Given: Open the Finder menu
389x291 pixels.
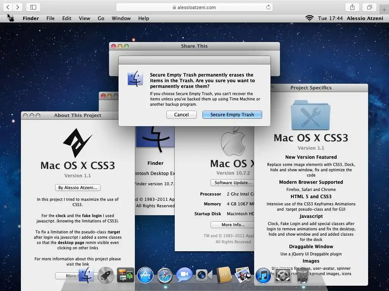Looking at the screenshot, I should click(31, 18).
